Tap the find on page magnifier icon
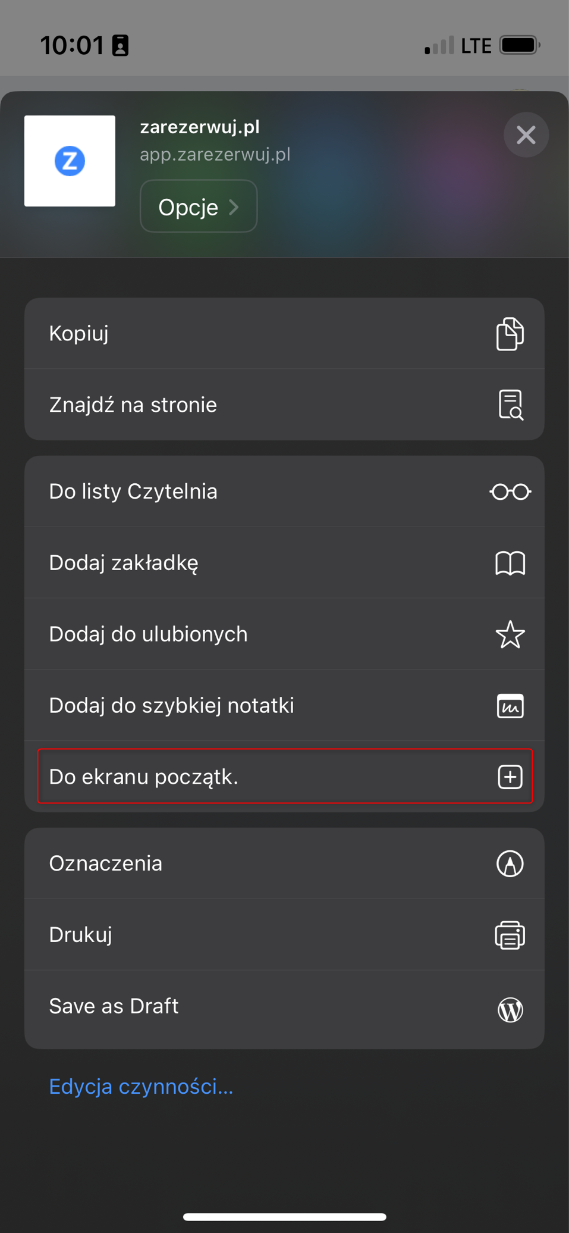The image size is (569, 1233). 510,405
